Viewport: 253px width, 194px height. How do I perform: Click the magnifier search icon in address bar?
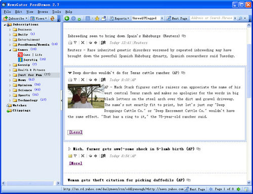(x=240, y=18)
